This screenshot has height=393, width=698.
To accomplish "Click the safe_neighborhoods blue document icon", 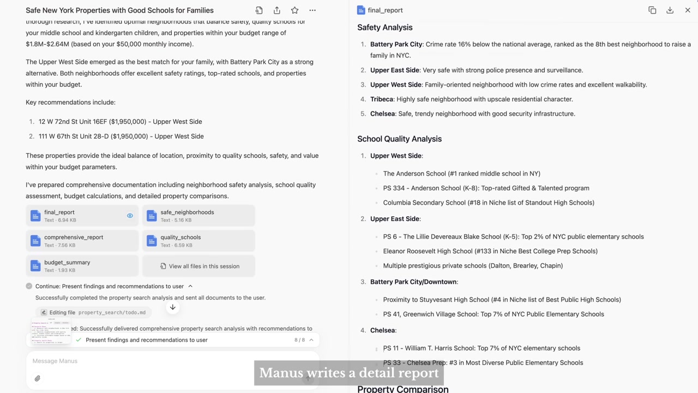I will pyautogui.click(x=152, y=216).
